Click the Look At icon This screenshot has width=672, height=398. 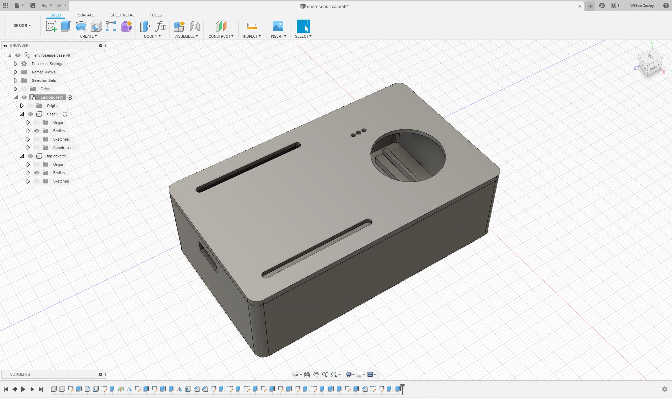(x=307, y=375)
